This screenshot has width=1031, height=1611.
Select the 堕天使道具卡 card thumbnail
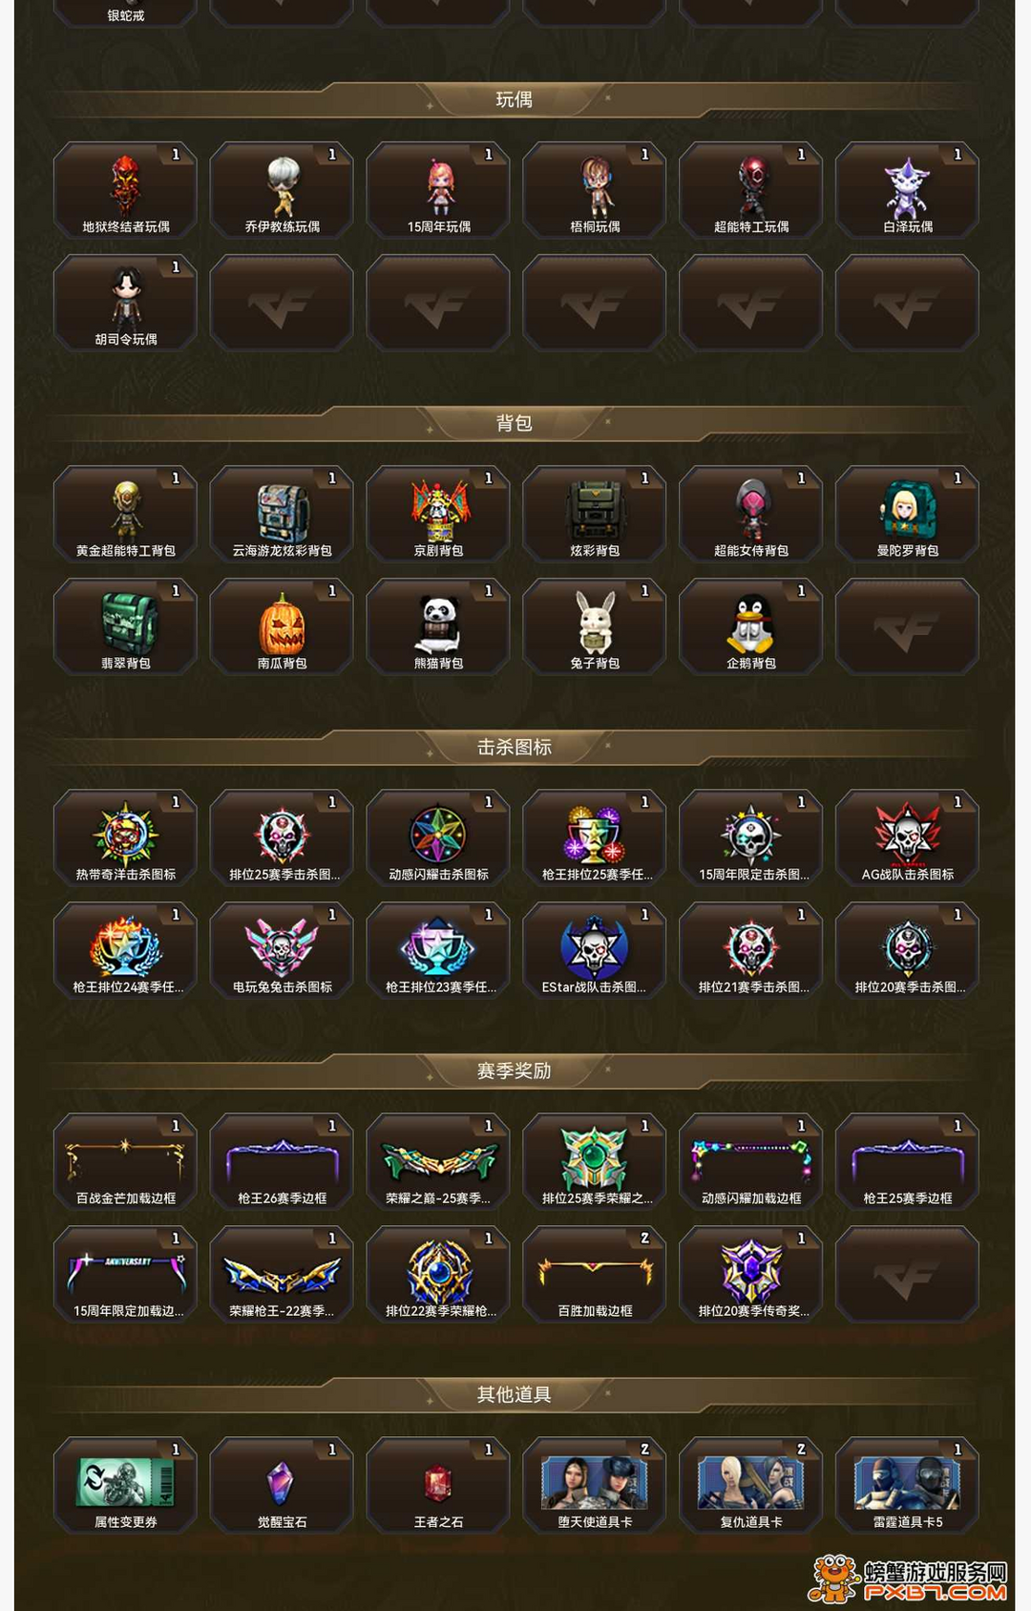[x=594, y=1485]
